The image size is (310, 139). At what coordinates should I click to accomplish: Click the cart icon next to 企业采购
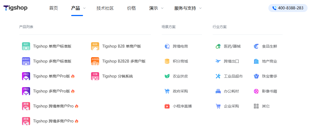(x=218, y=106)
